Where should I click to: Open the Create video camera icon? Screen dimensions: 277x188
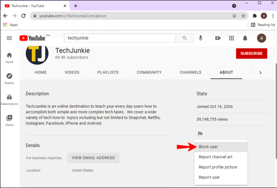[x=218, y=38]
